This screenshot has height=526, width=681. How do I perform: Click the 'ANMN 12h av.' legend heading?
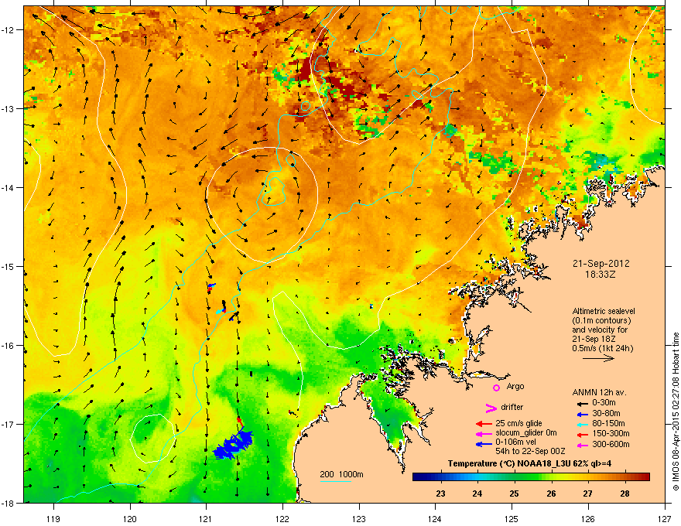599,392
